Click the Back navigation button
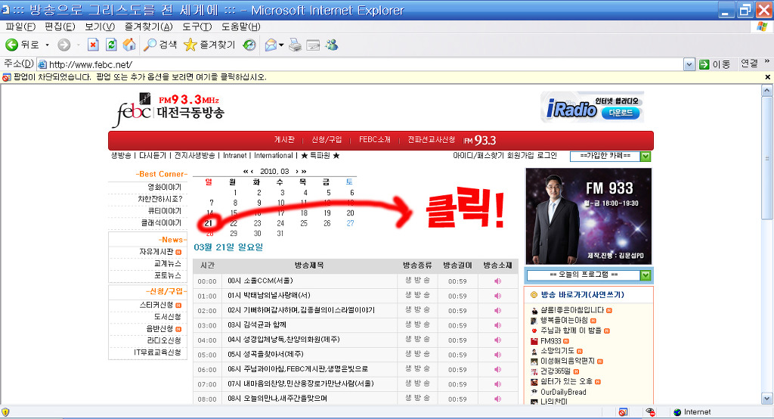 coord(21,45)
